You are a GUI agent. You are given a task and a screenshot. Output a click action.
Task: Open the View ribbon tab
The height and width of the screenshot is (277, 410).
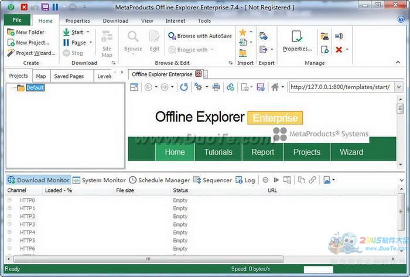tap(147, 20)
